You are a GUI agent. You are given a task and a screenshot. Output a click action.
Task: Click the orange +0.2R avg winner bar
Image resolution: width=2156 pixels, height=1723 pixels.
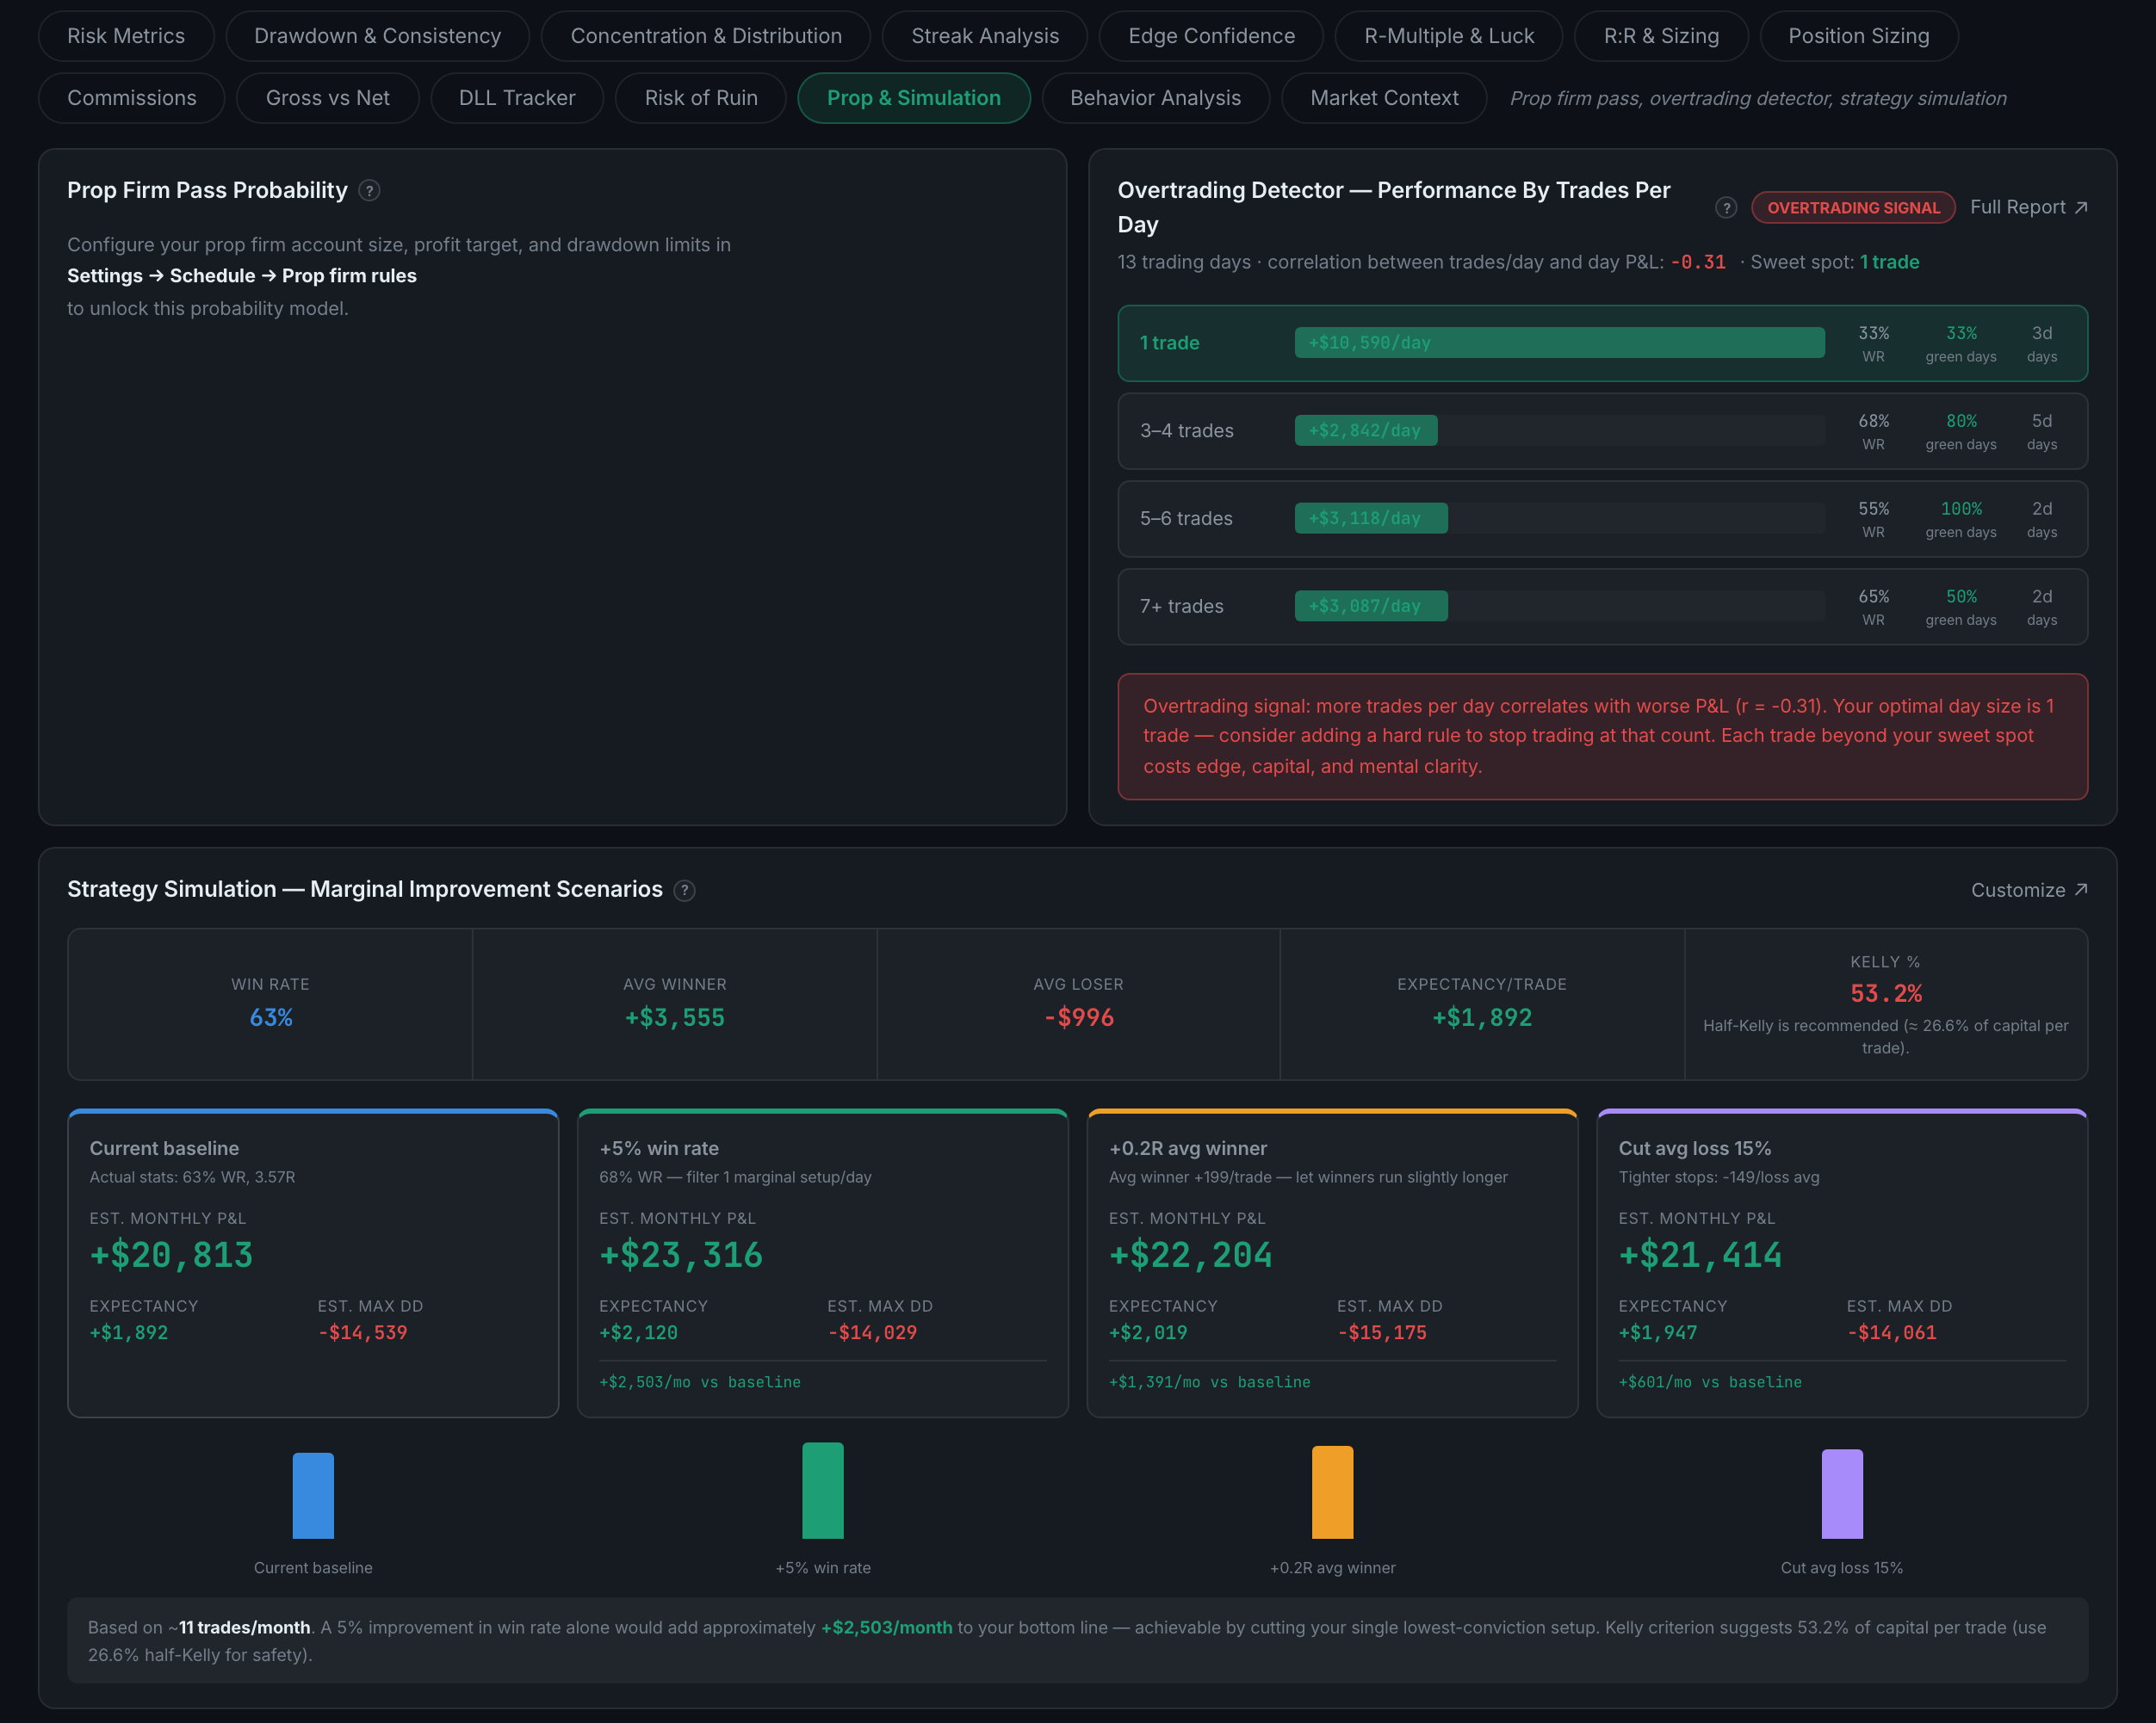[1332, 1492]
